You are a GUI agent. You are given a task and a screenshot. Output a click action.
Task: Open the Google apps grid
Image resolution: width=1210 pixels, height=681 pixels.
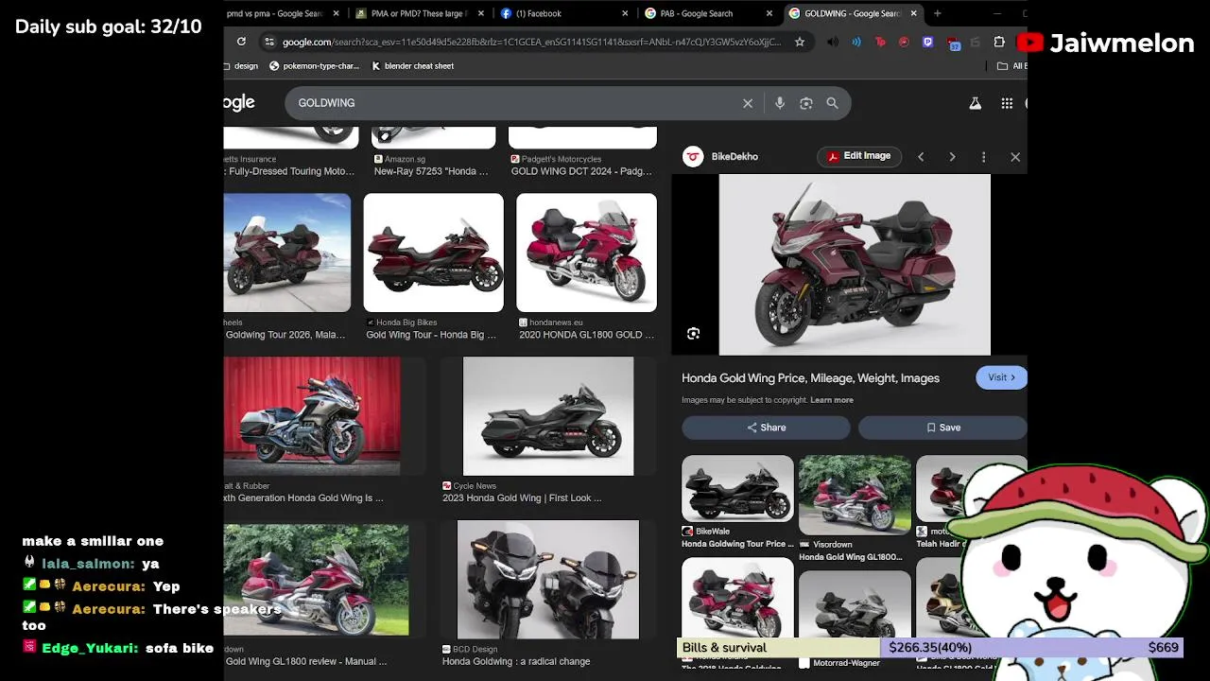1007,103
